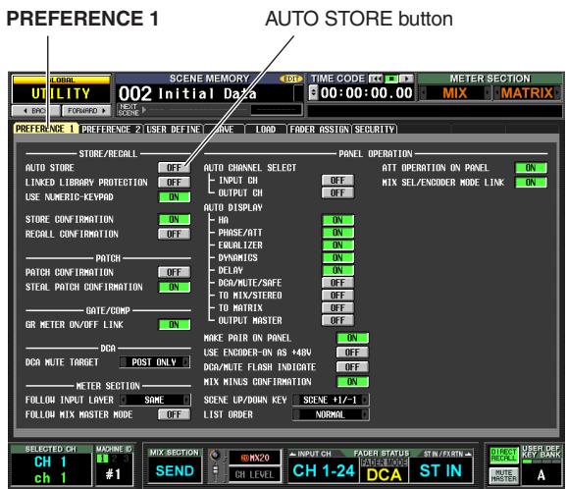This screenshot has height=489, width=568.
Task: Toggle MAKE PAIR ON PANEL
Action: coord(352,338)
